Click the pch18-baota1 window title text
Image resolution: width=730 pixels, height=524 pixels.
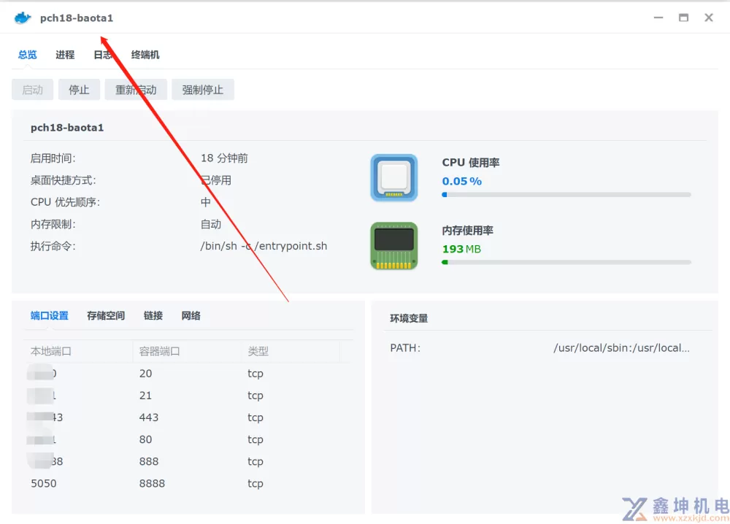[x=77, y=18]
